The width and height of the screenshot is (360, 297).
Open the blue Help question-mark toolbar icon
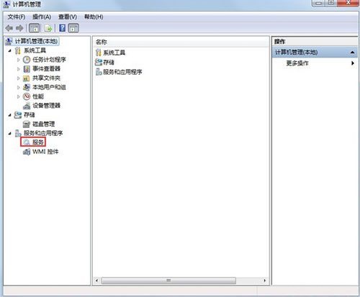tap(63, 28)
